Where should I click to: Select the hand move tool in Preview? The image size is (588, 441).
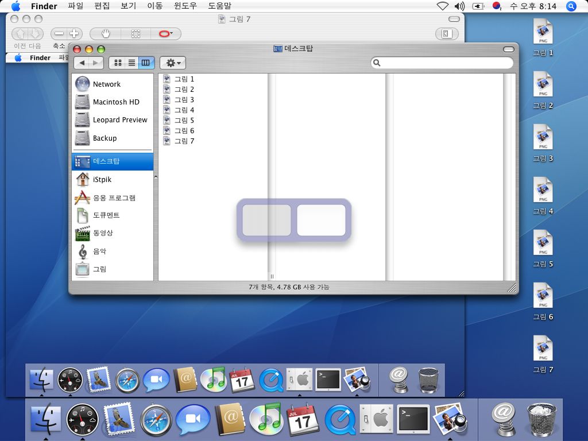tap(106, 34)
